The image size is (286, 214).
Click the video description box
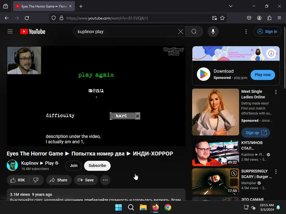tap(96, 195)
